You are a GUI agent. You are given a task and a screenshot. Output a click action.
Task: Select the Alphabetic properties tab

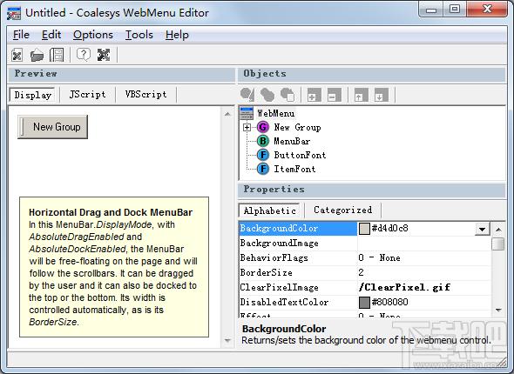(x=269, y=210)
